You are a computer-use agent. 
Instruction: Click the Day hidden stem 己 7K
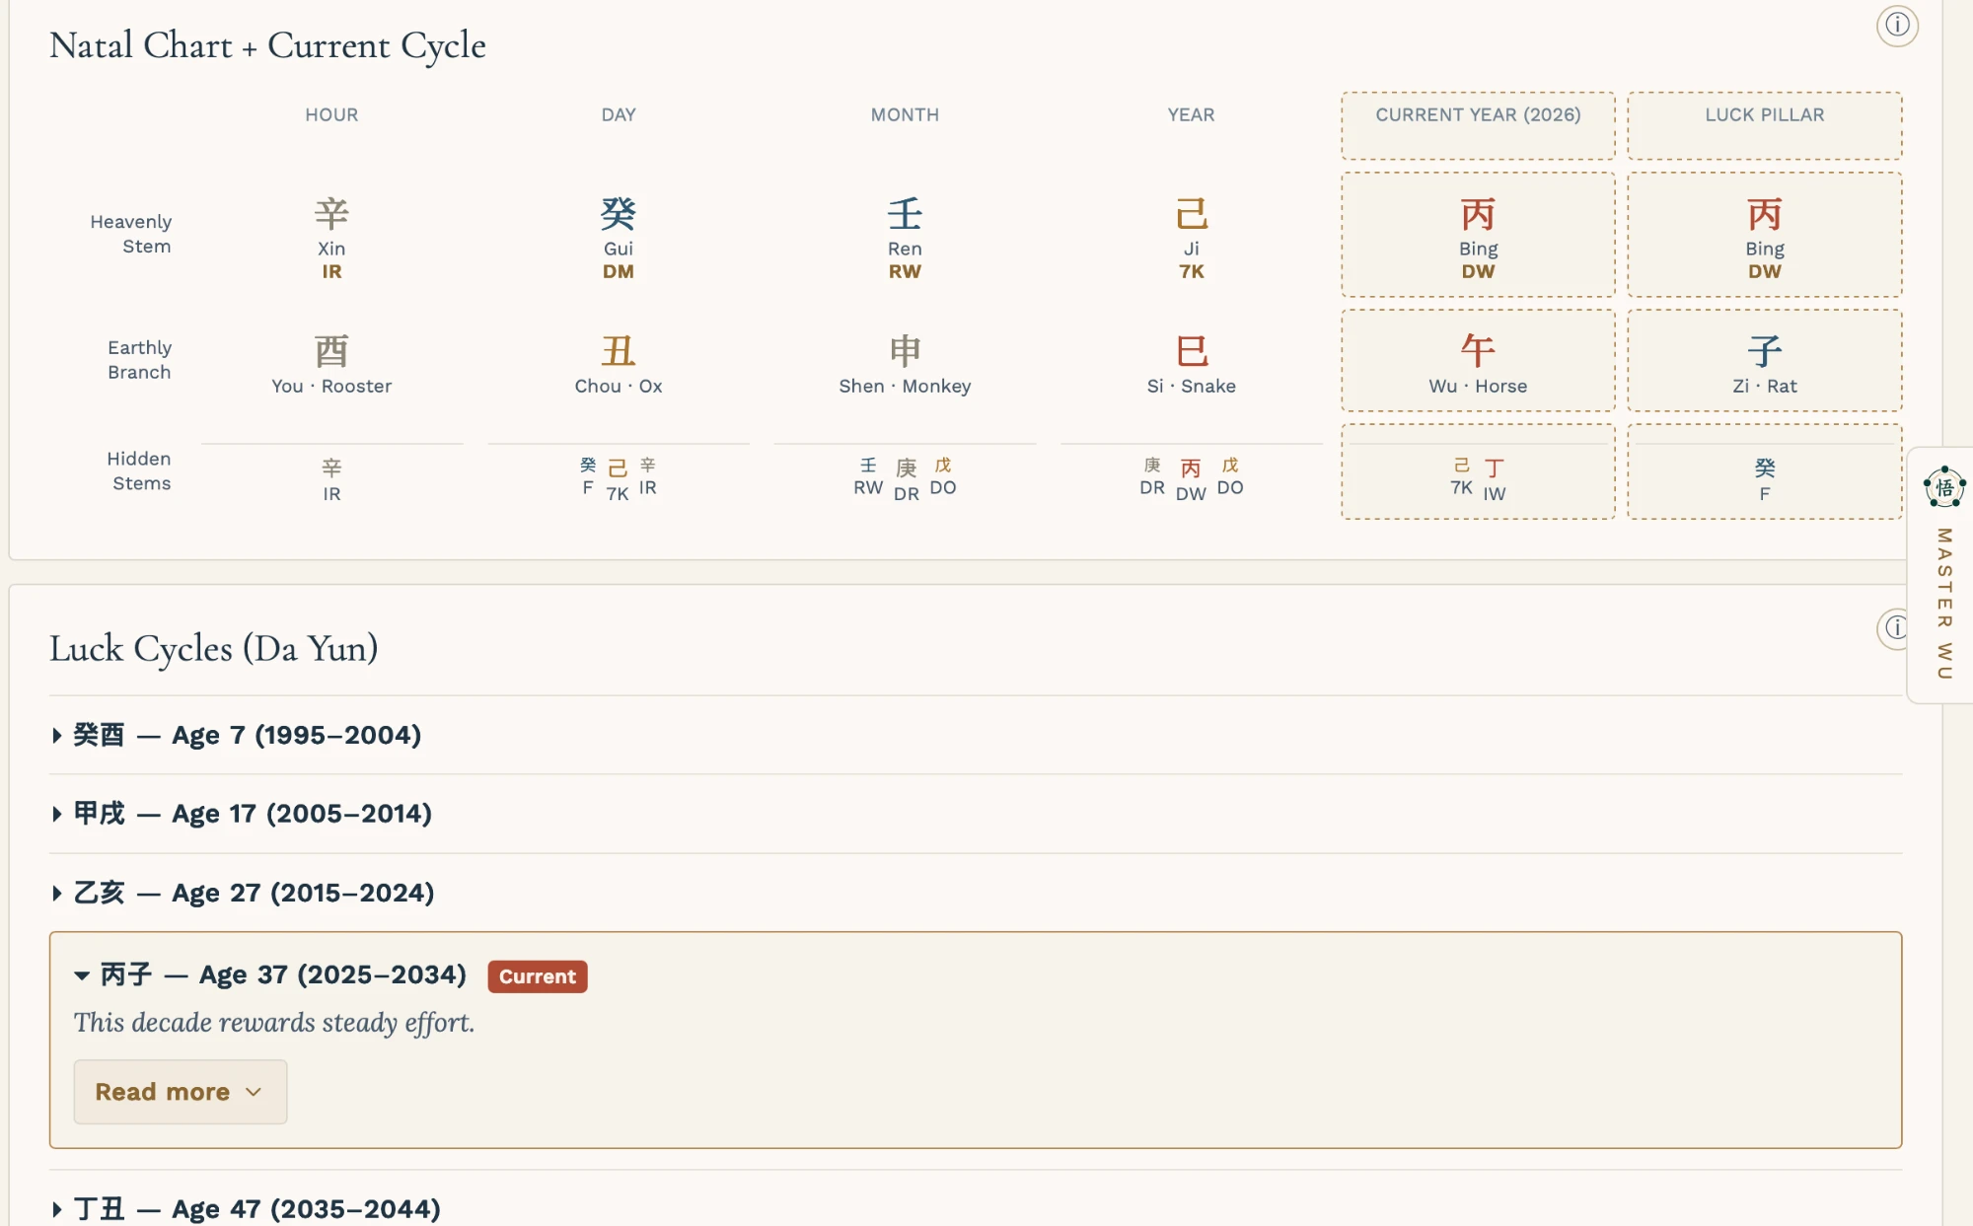click(x=618, y=479)
